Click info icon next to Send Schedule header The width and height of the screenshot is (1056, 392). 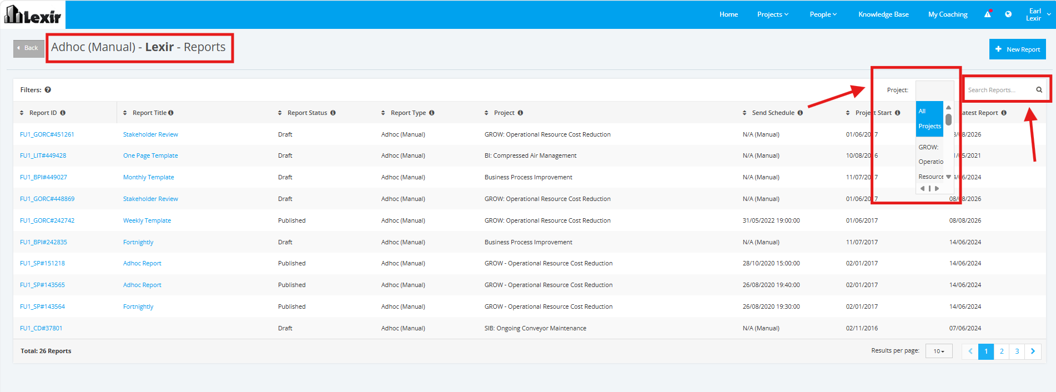[x=800, y=113]
